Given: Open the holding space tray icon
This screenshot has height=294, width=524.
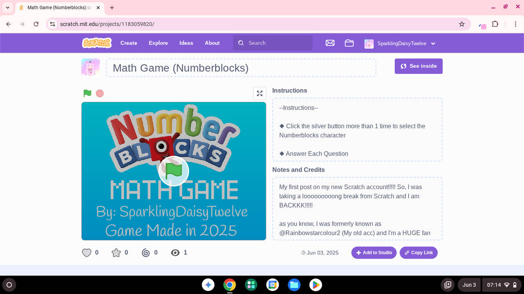Looking at the screenshot, I should (x=448, y=285).
